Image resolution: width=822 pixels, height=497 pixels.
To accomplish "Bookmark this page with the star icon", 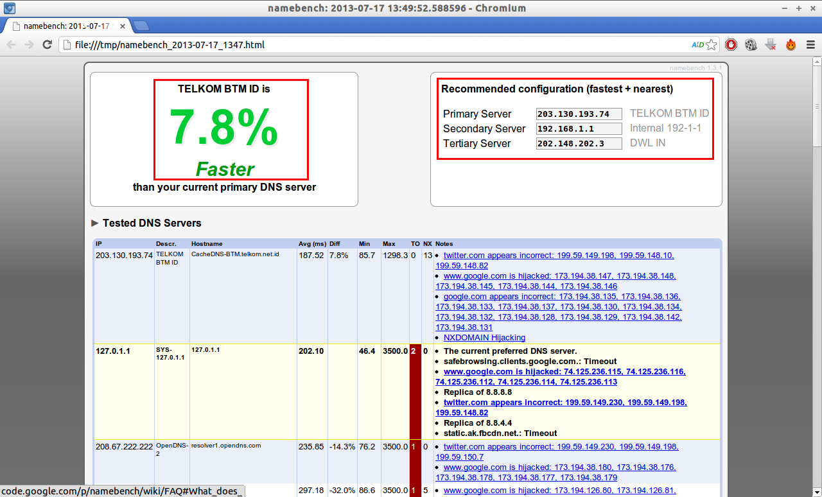I will click(711, 44).
